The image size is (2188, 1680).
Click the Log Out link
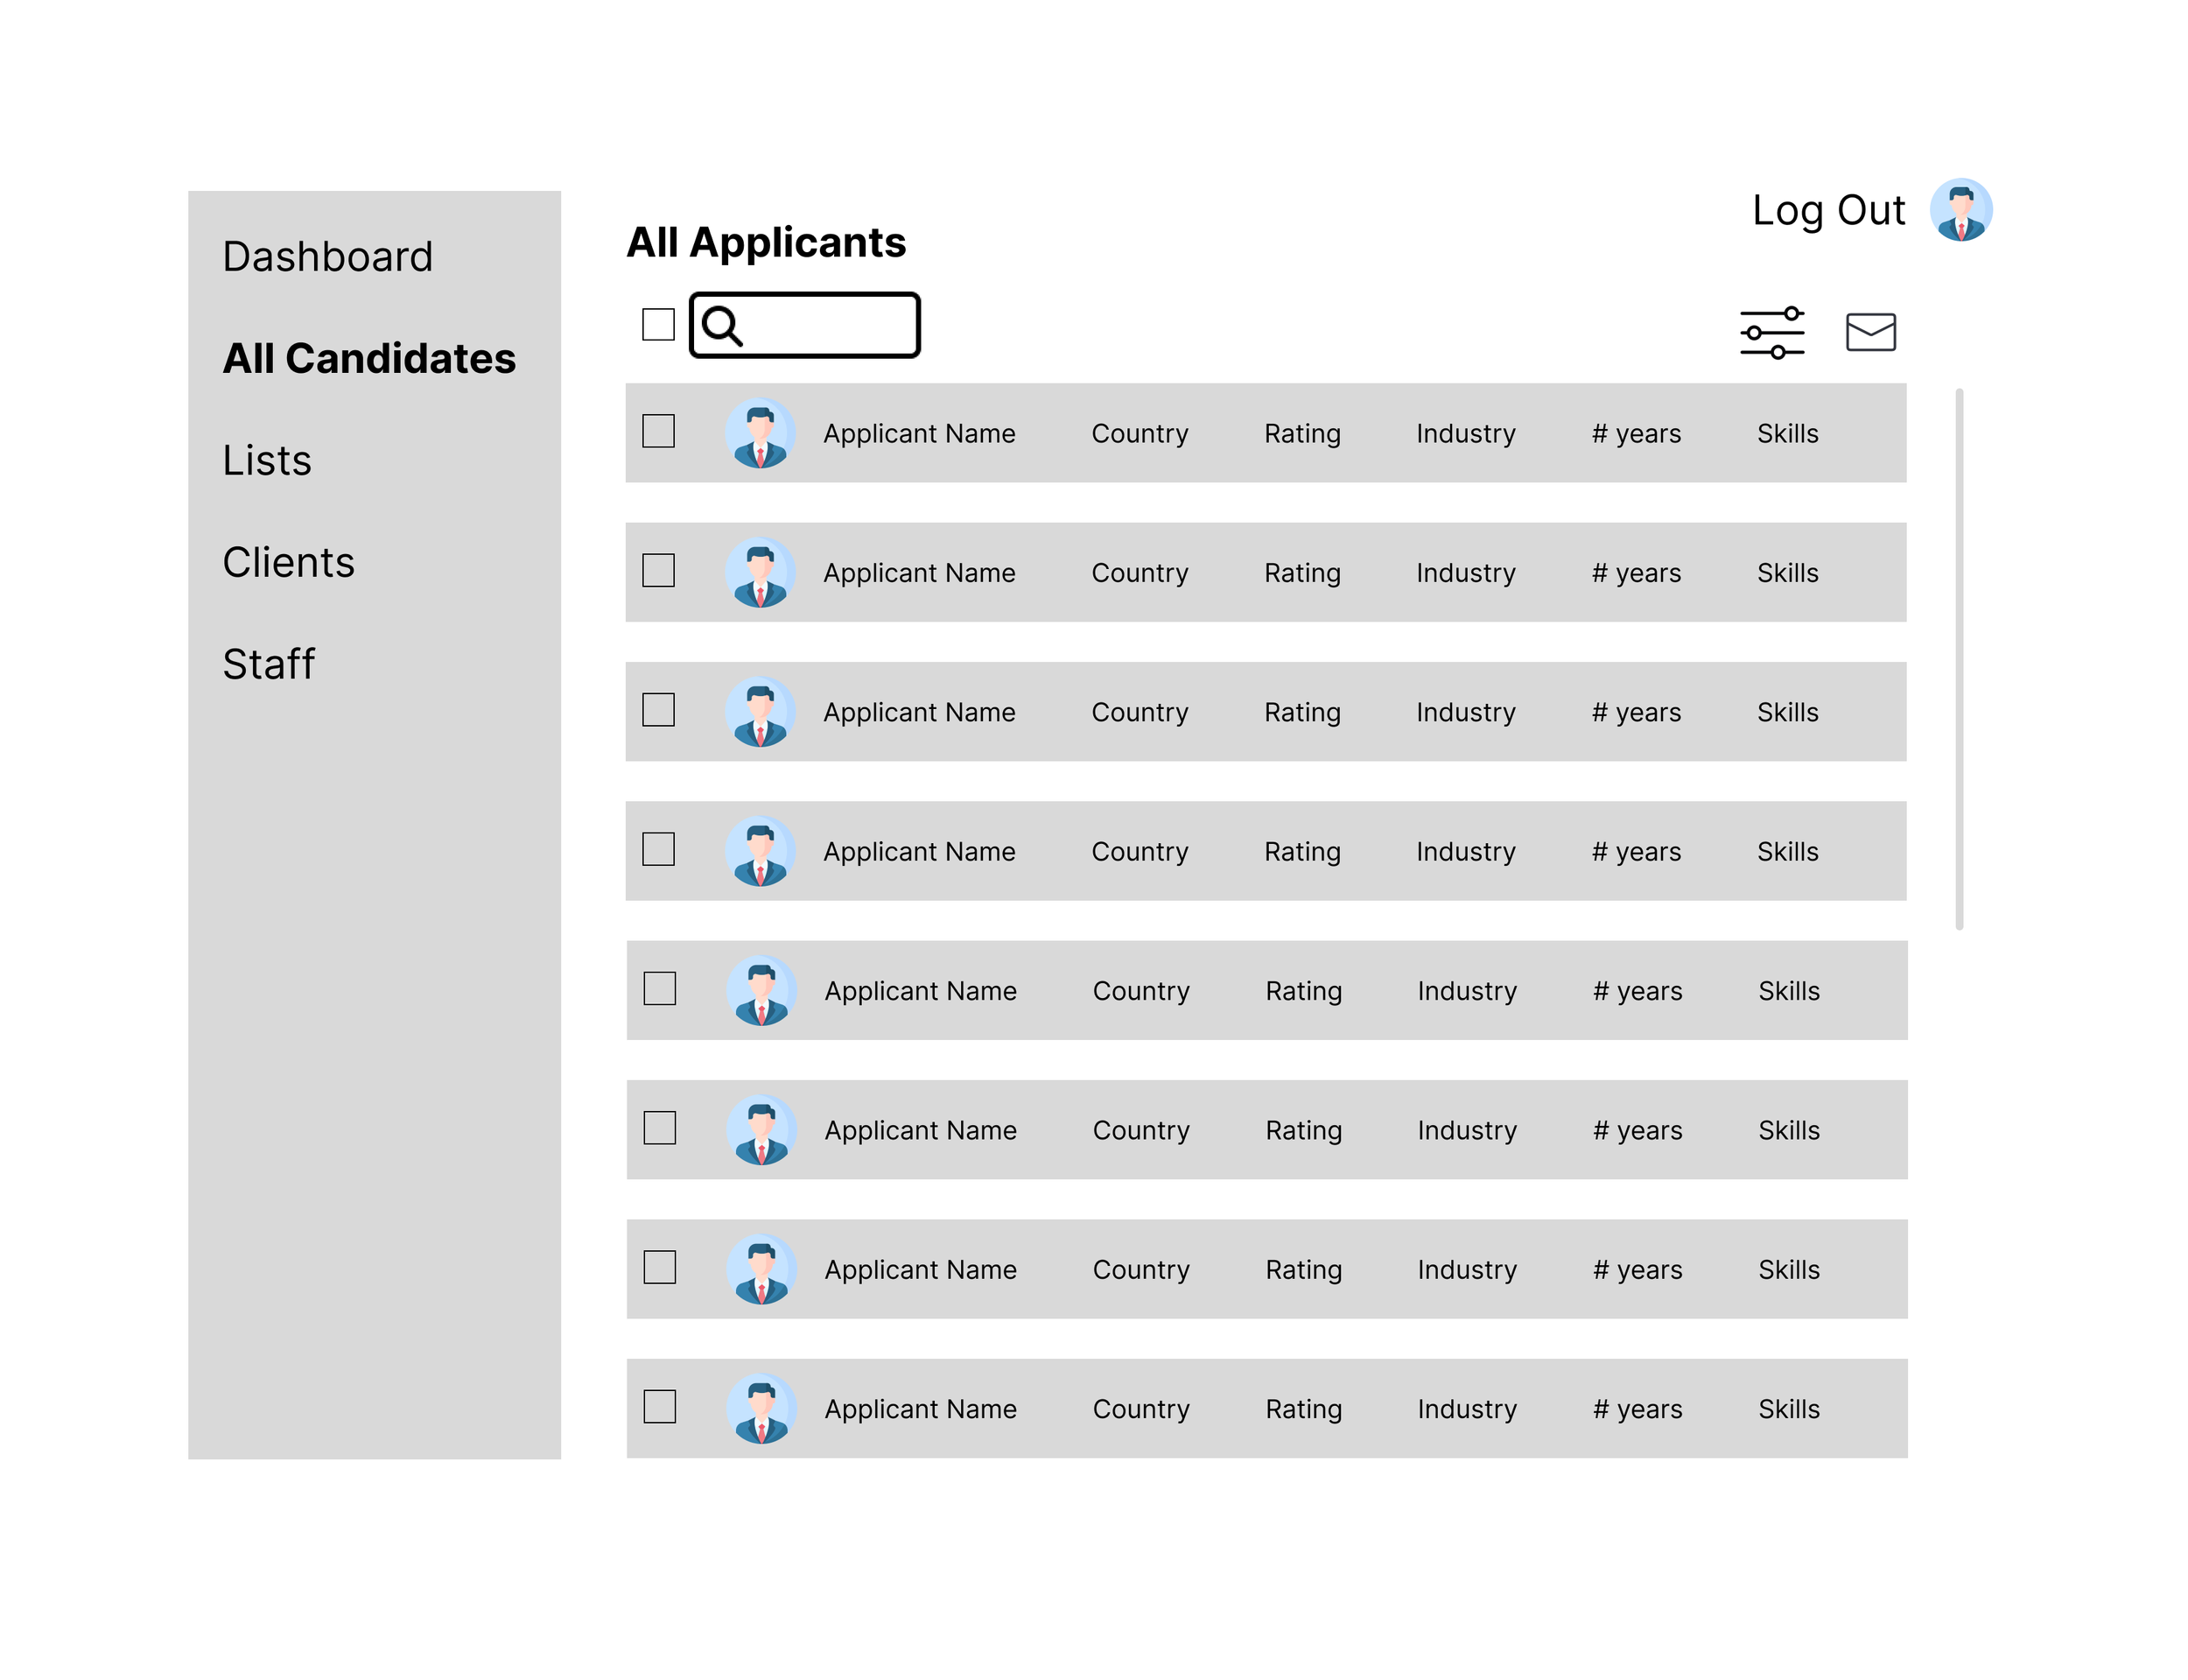pyautogui.click(x=1827, y=210)
